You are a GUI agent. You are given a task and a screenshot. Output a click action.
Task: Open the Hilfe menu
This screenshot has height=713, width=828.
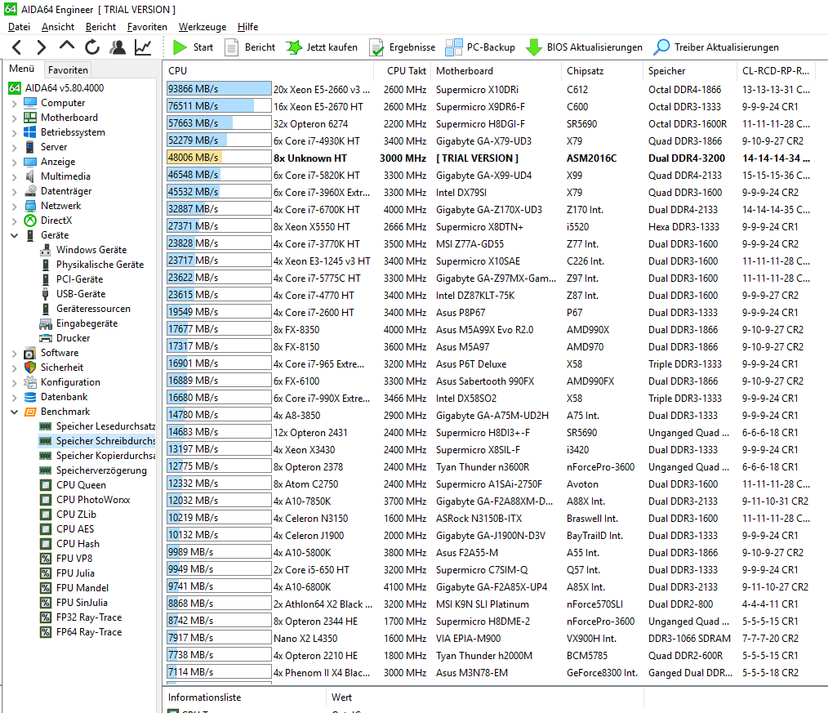[247, 27]
